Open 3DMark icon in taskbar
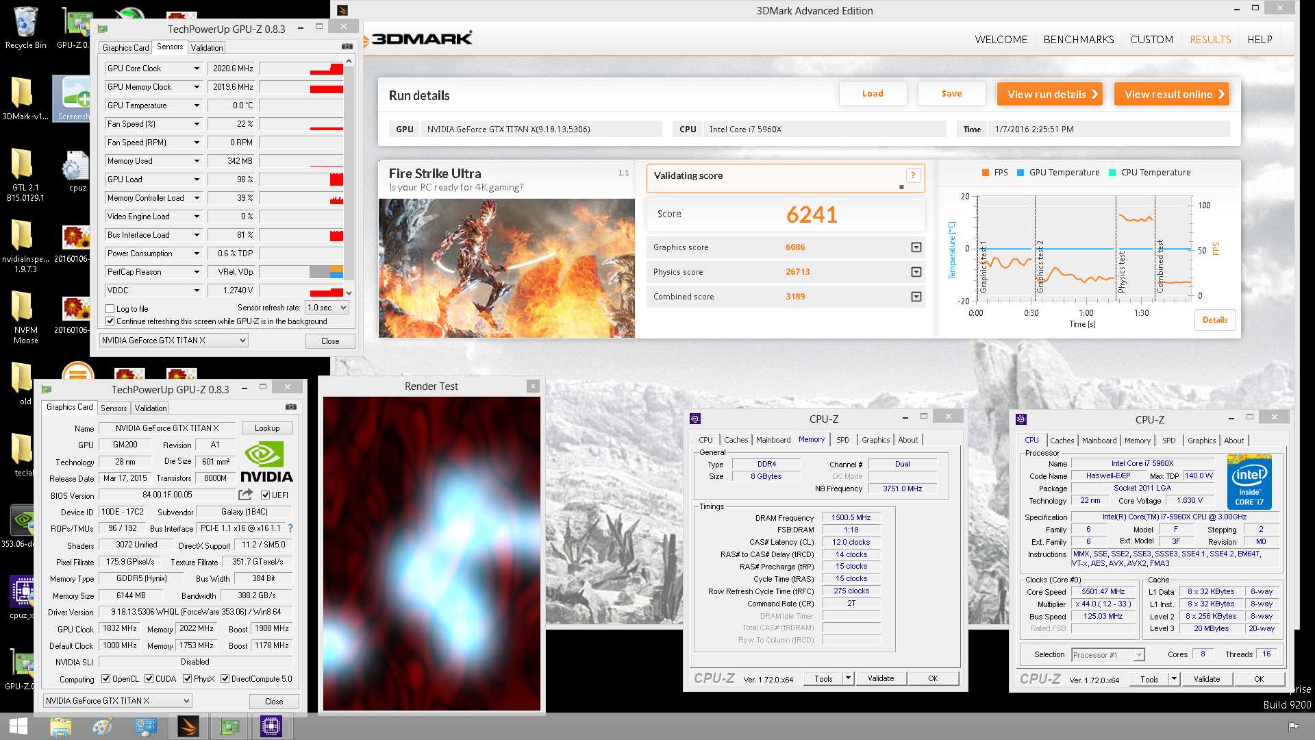This screenshot has width=1315, height=740. click(188, 726)
